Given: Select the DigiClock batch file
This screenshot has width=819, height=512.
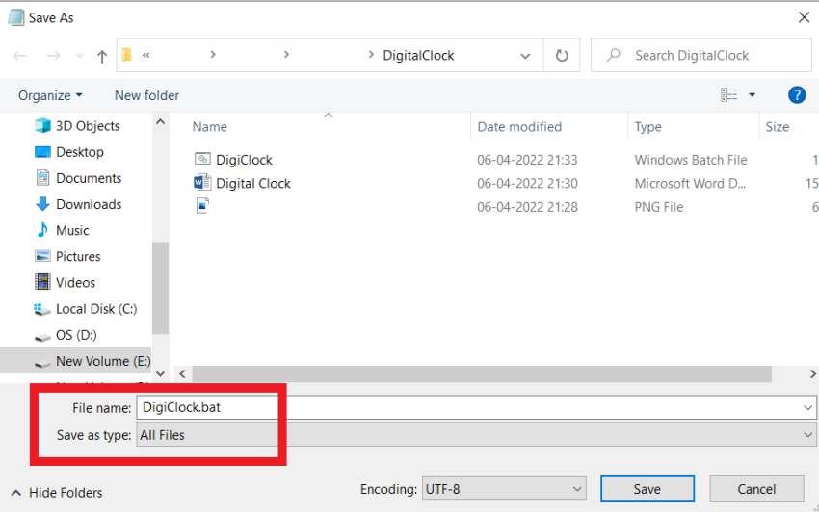Looking at the screenshot, I should (x=244, y=160).
